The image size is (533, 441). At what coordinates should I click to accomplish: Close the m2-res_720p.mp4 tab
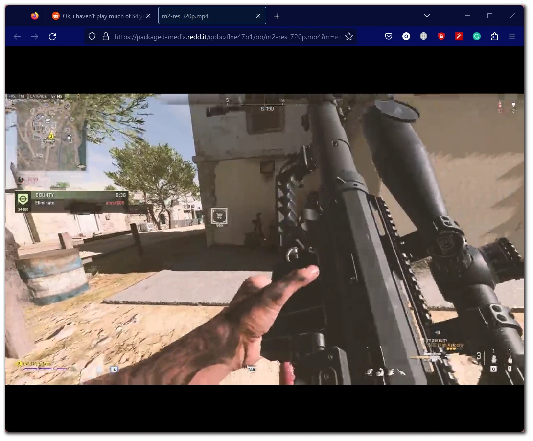pos(258,16)
